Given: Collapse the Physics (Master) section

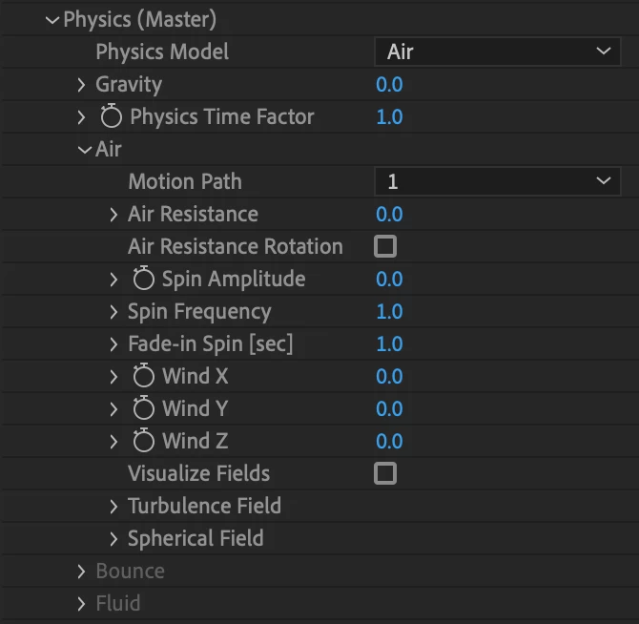Looking at the screenshot, I should pos(52,20).
